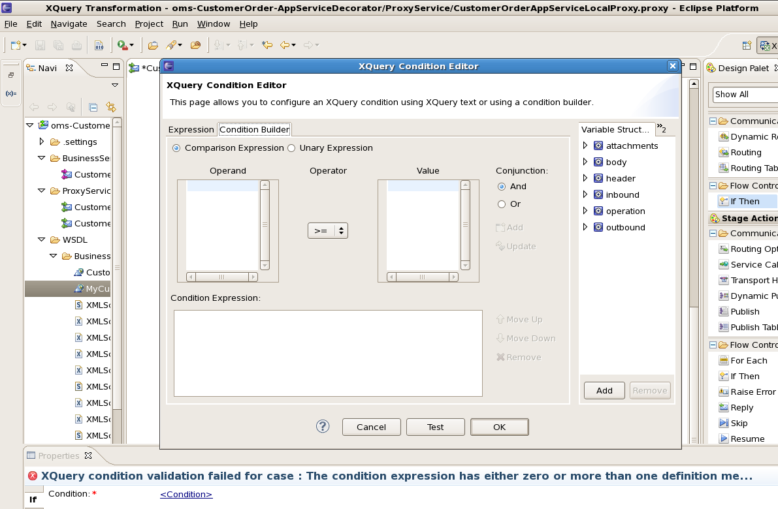
Task: Click the Last Edit Location toolbar icon
Action: 267,45
